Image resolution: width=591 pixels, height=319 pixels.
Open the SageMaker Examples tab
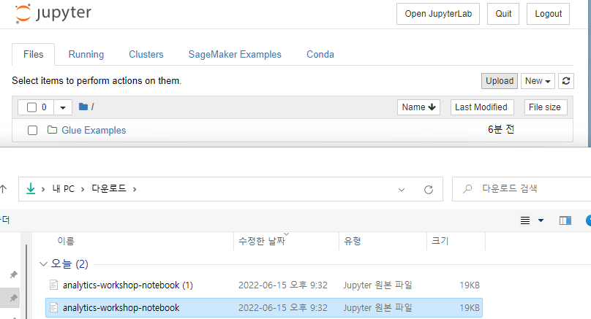tap(235, 54)
